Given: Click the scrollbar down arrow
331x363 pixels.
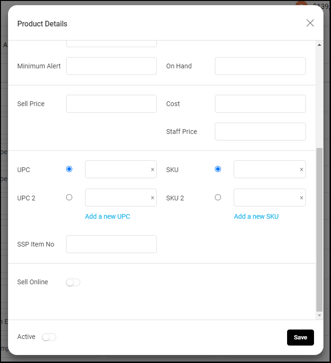Looking at the screenshot, I should 319,315.
